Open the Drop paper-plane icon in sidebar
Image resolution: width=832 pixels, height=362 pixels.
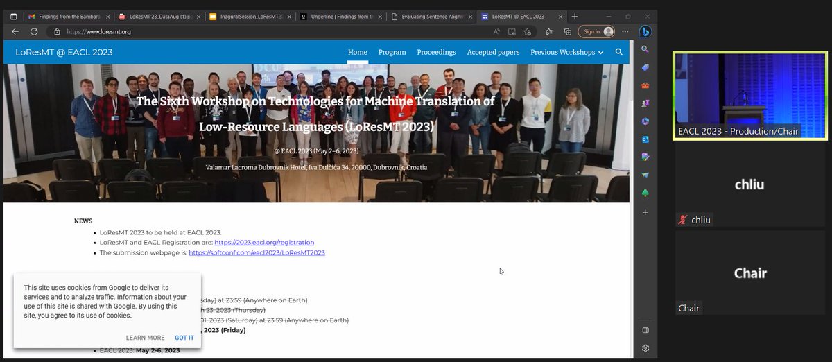(645, 175)
